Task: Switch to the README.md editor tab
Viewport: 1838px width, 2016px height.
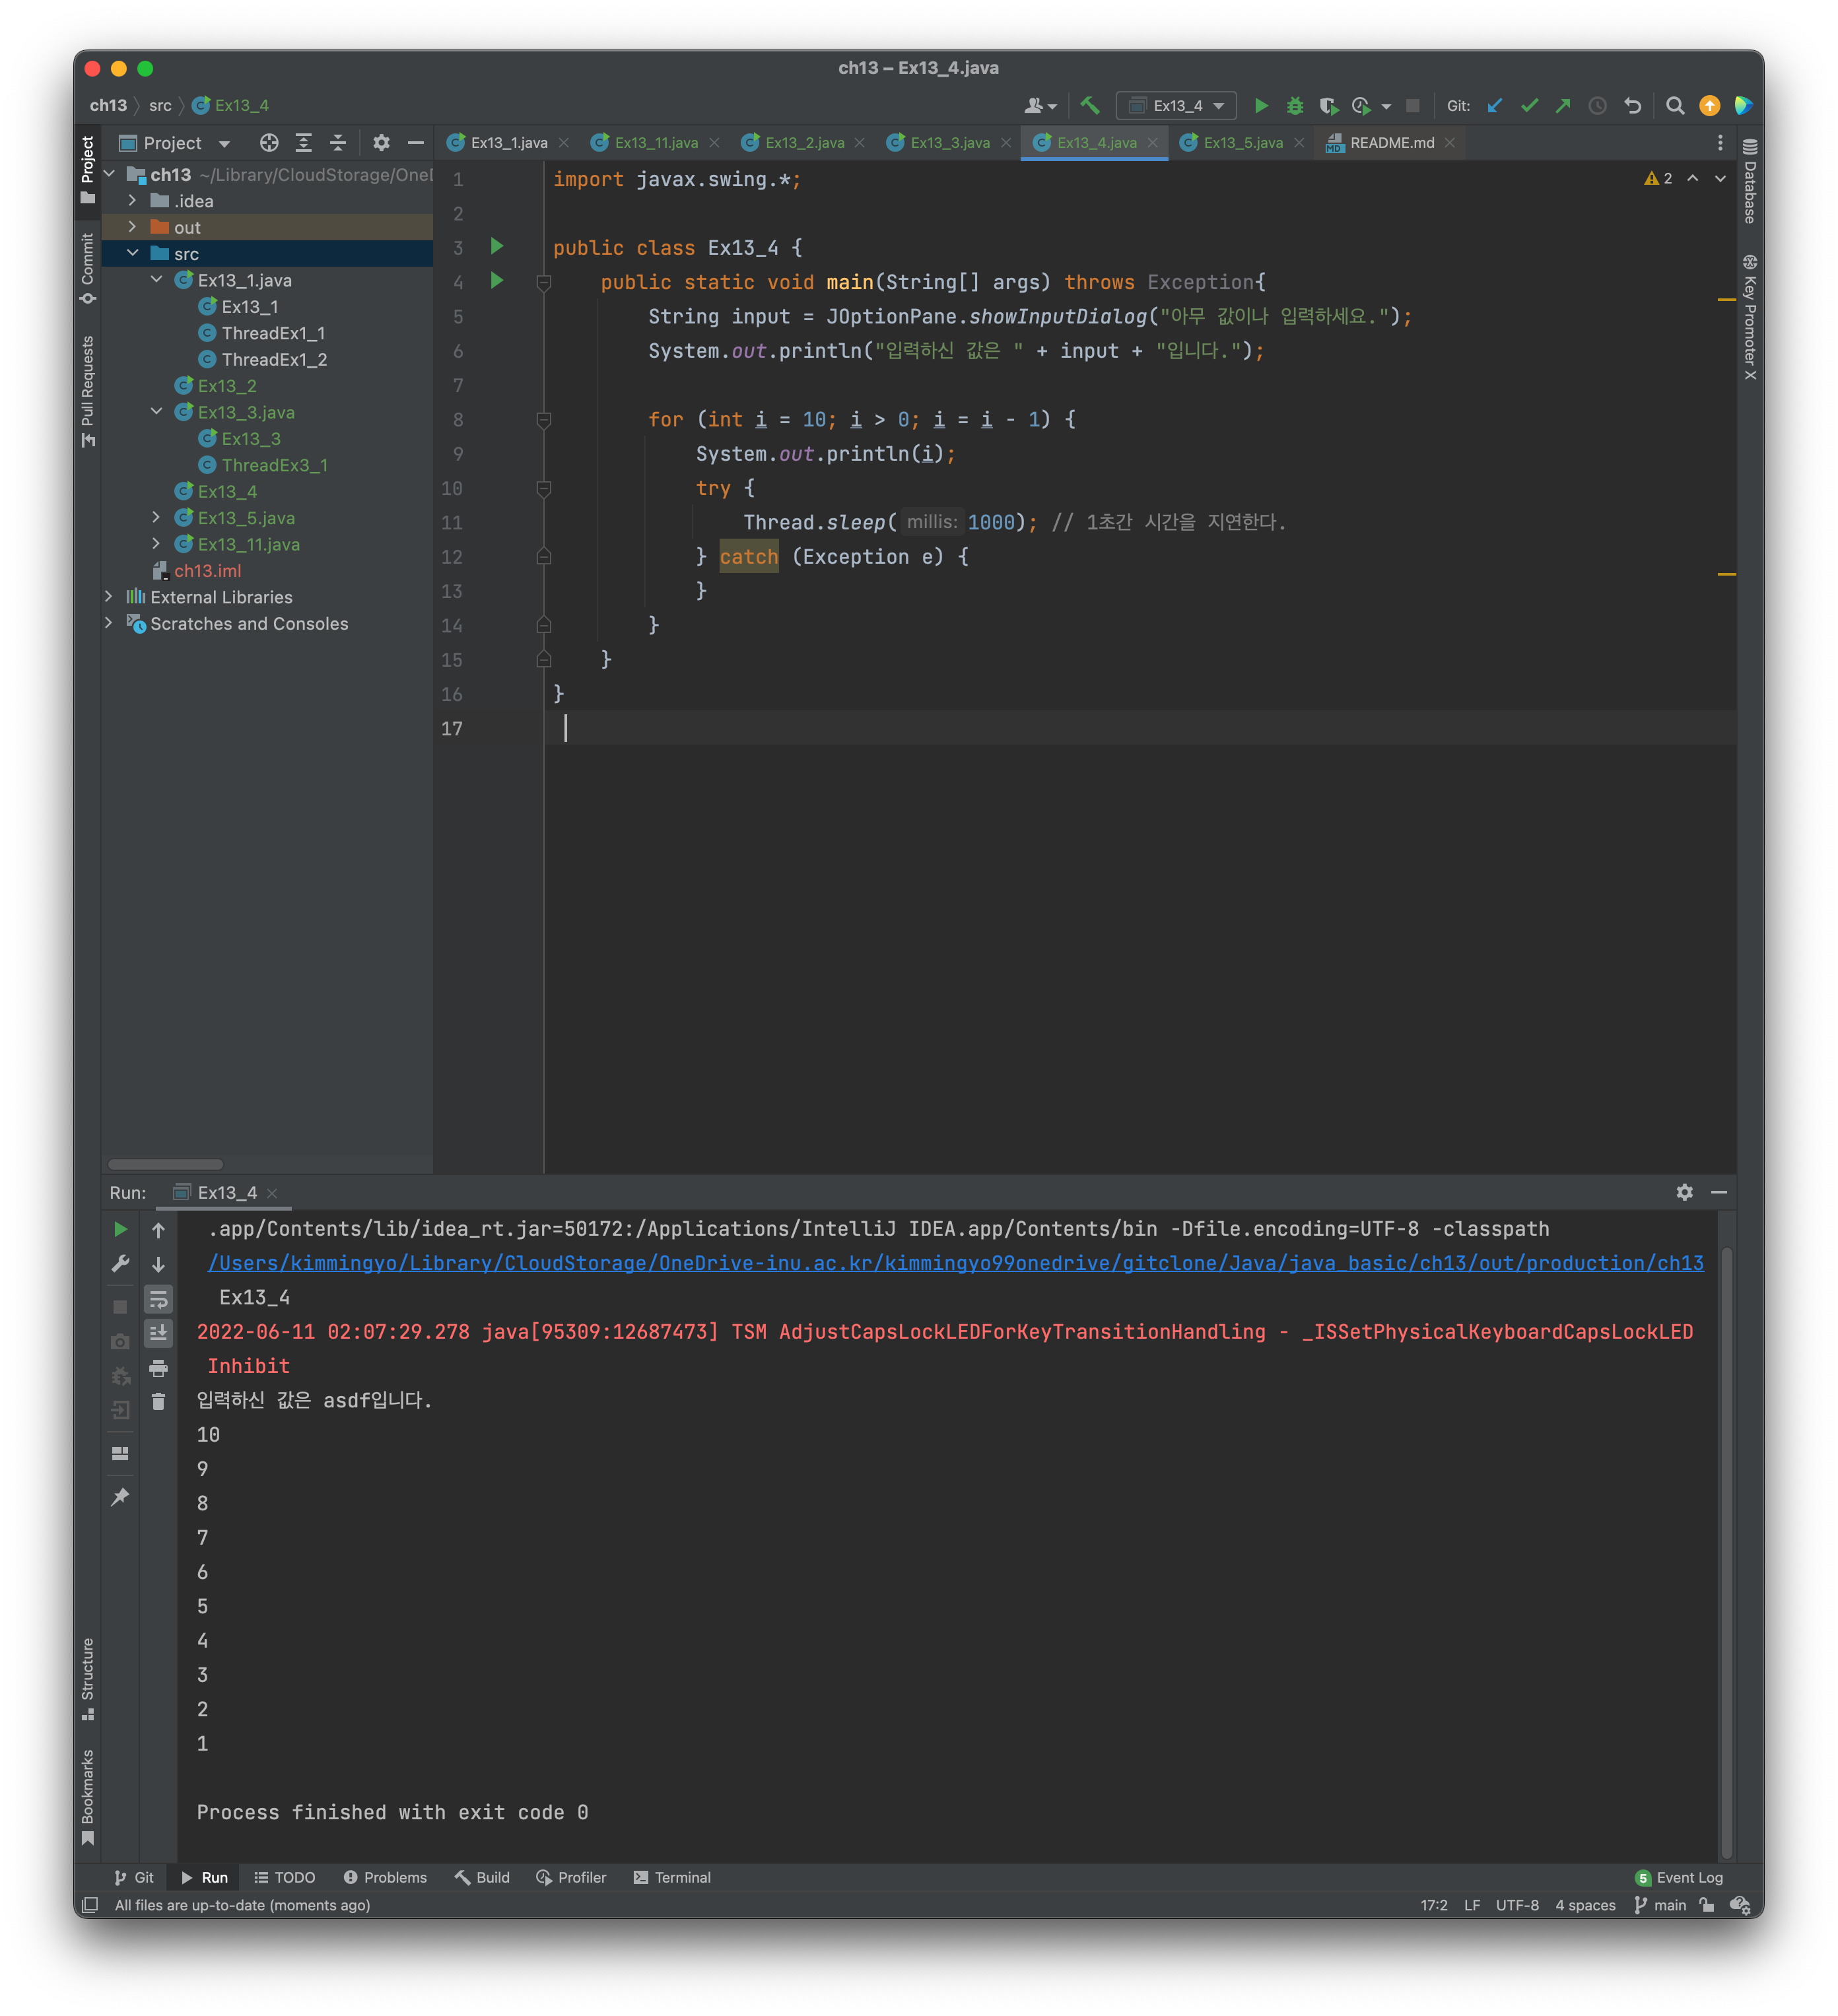Action: (1391, 143)
